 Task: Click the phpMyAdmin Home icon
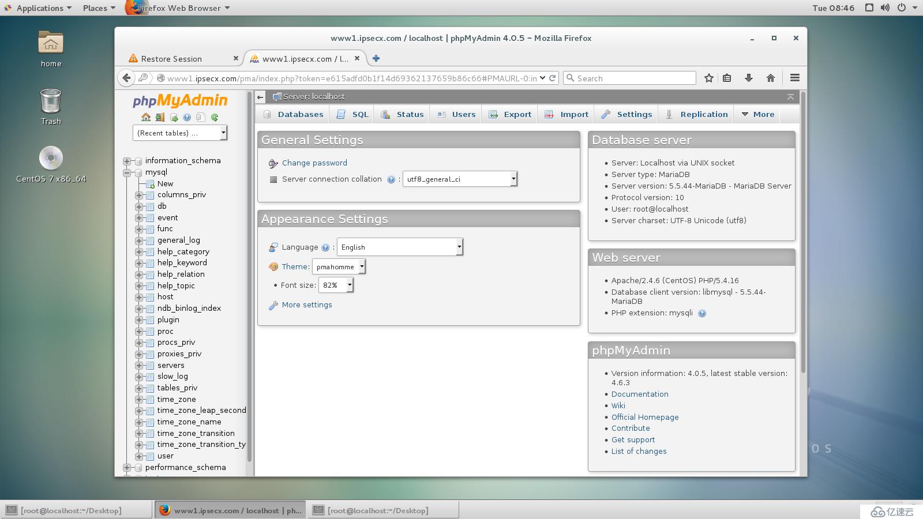(146, 117)
